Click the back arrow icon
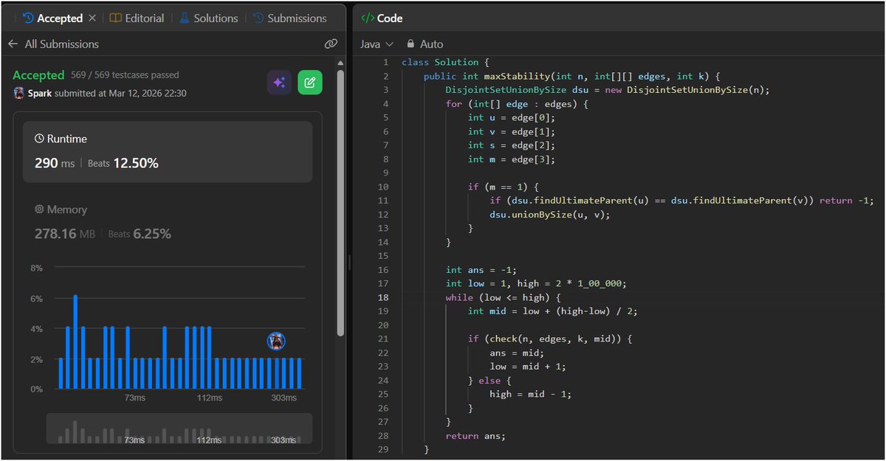This screenshot has height=461, width=886. [13, 44]
